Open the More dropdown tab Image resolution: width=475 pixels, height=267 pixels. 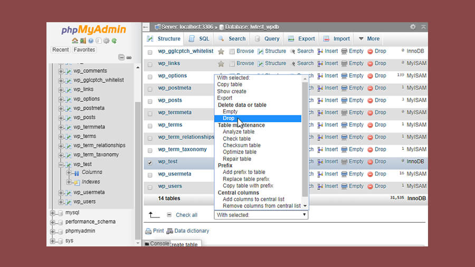tap(369, 39)
